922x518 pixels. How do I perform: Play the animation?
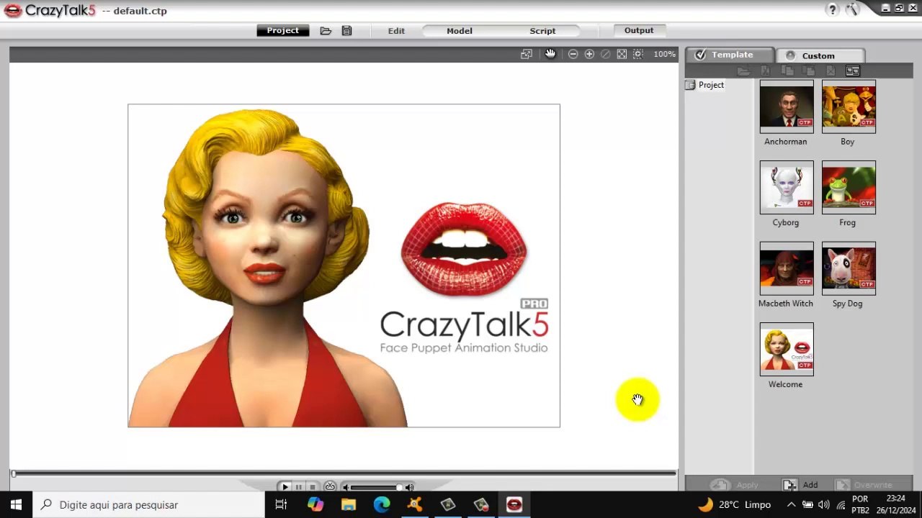pos(285,487)
